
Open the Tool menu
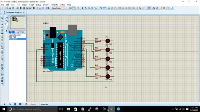18,5
